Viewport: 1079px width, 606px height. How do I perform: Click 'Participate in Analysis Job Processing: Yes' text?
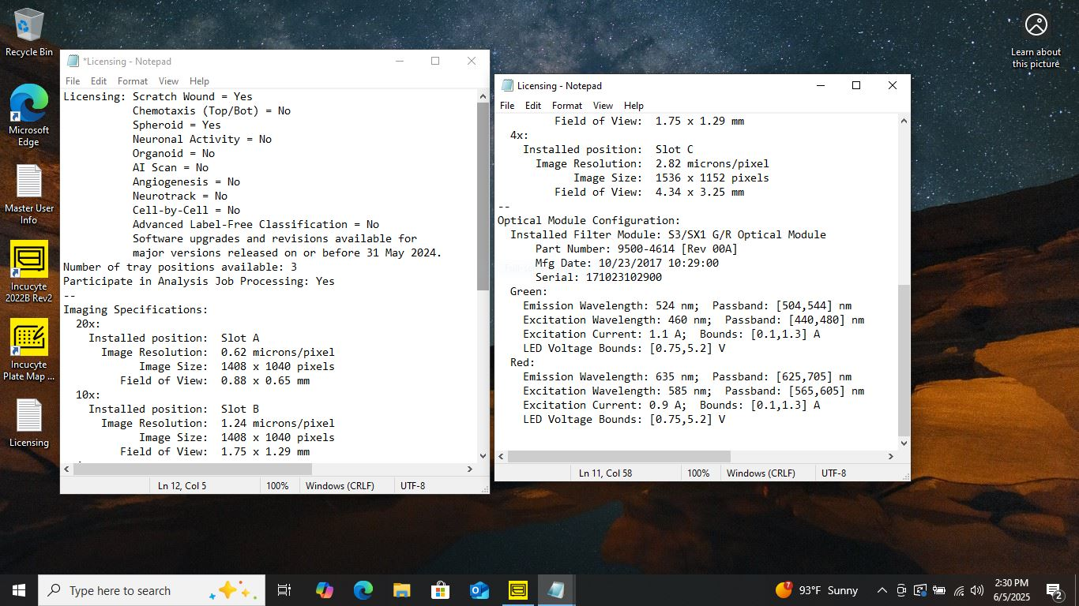(199, 282)
